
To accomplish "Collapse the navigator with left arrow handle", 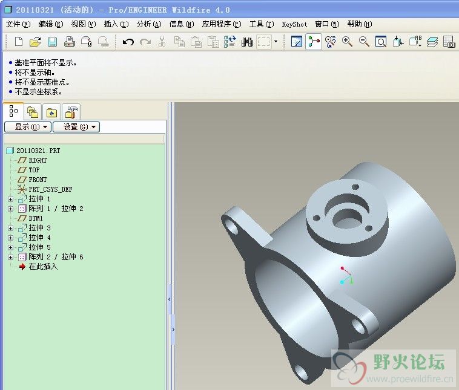I will click(169, 299).
